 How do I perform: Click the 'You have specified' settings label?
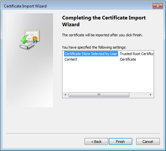click(94, 47)
